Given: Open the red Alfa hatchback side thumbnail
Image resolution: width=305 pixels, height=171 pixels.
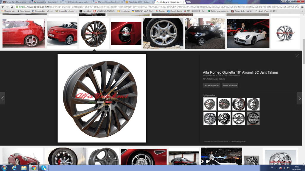Looking at the screenshot, I should 24,33.
